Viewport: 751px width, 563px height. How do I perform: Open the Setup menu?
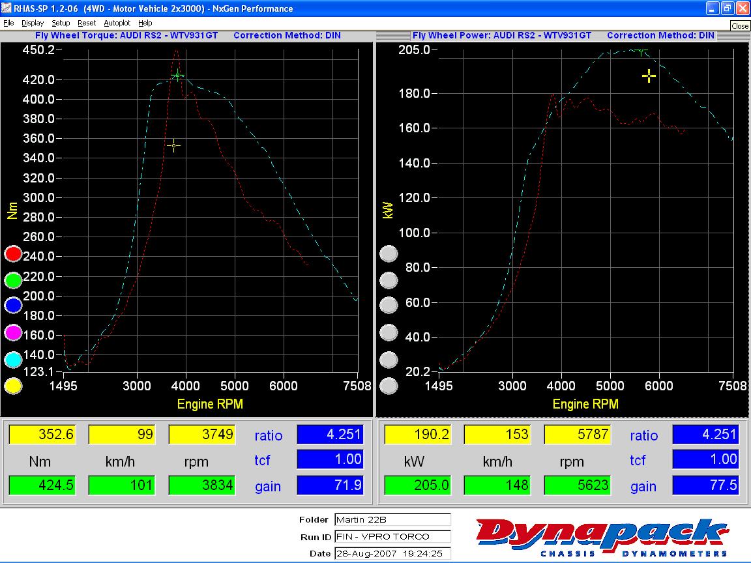tap(61, 23)
